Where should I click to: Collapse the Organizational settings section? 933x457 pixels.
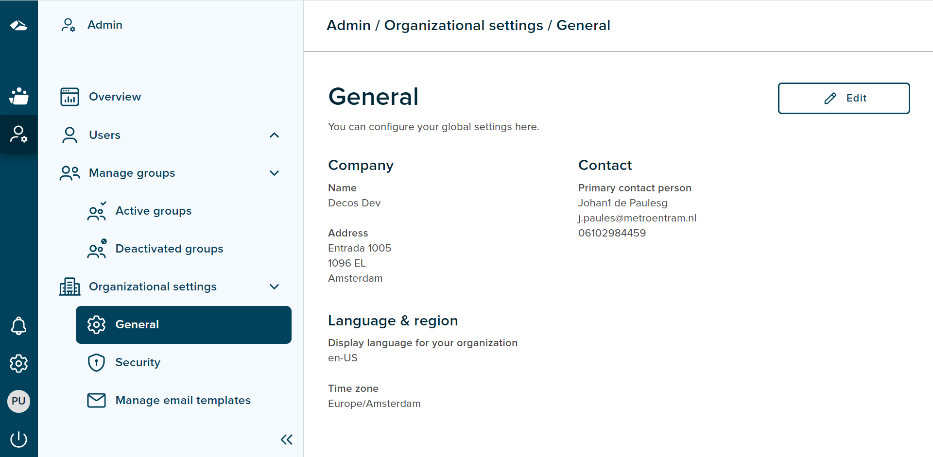[x=275, y=287]
